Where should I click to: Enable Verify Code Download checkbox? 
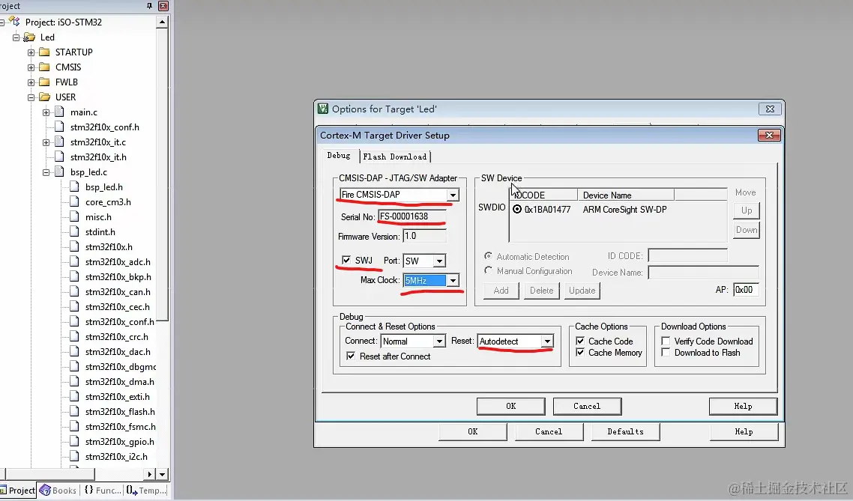(666, 341)
